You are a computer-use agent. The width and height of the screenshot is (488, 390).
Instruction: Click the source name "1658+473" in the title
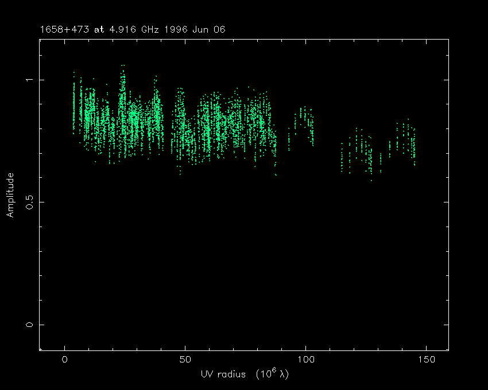pyautogui.click(x=62, y=30)
